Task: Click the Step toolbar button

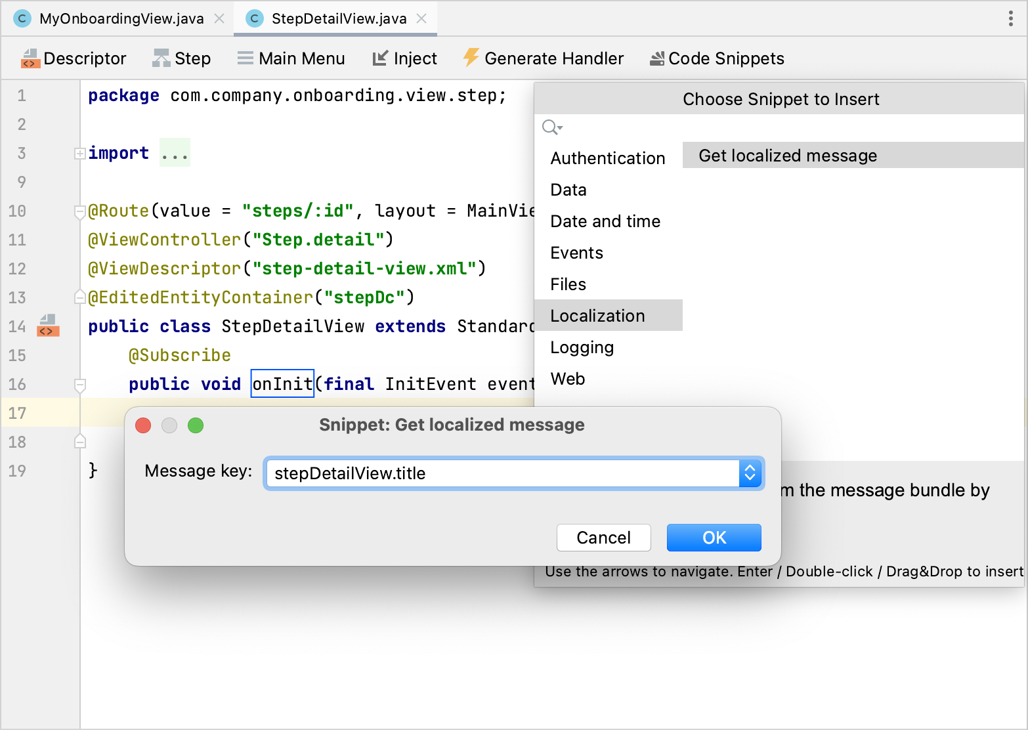Action: tap(182, 58)
